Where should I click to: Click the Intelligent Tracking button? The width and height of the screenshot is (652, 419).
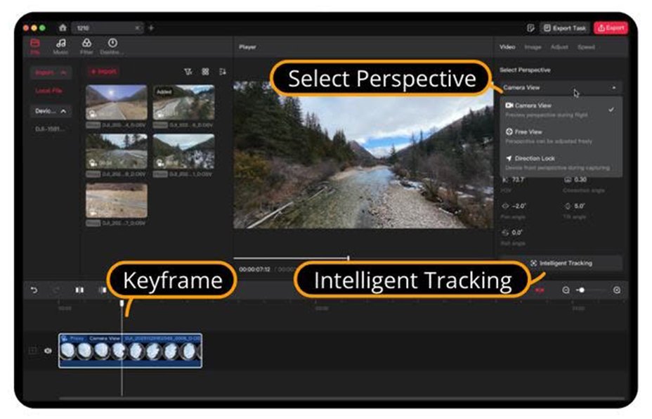561,263
